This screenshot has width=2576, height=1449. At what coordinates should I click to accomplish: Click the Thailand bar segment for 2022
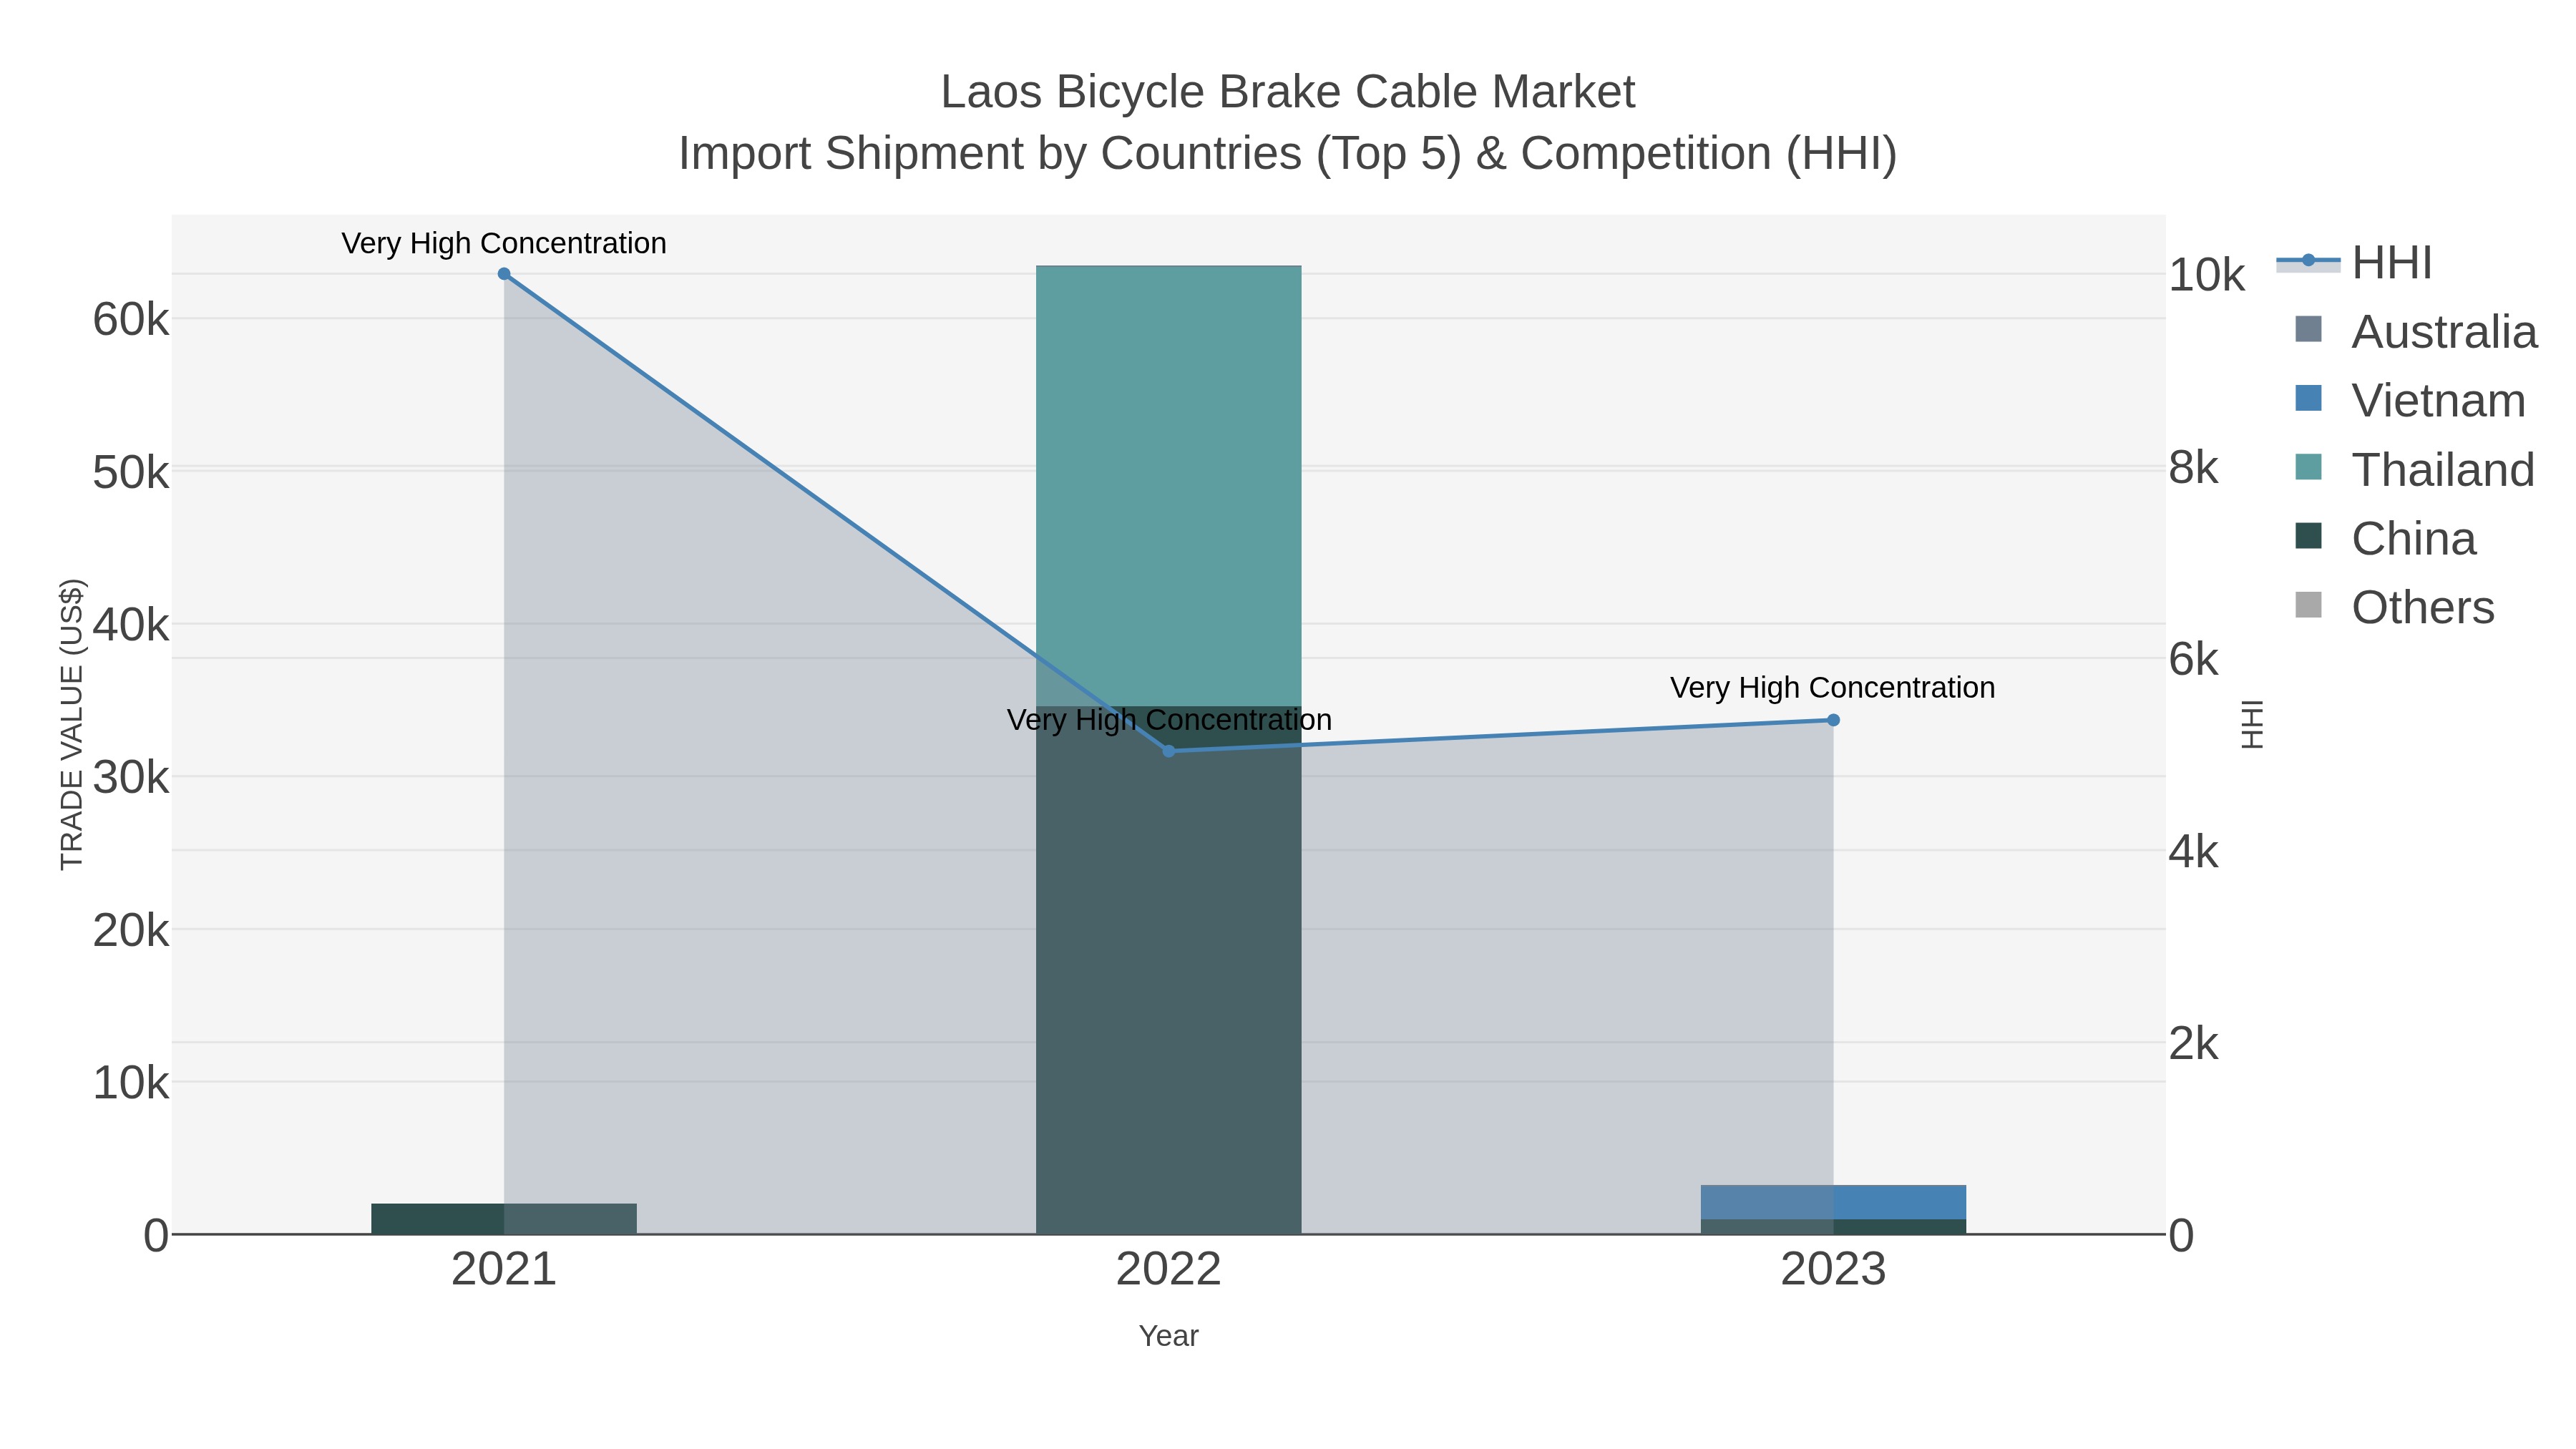1168,486
